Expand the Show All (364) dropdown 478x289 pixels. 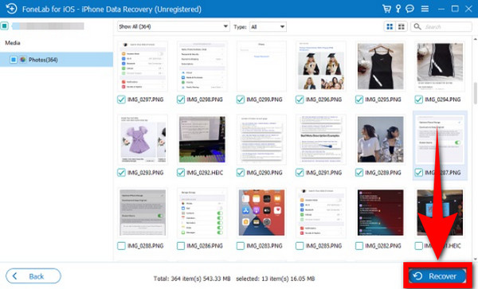[174, 27]
